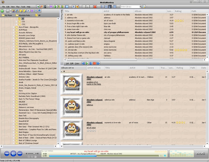Click the music note icon in the navigation toolbar
Screen dimensions: 209x162
(28, 11)
